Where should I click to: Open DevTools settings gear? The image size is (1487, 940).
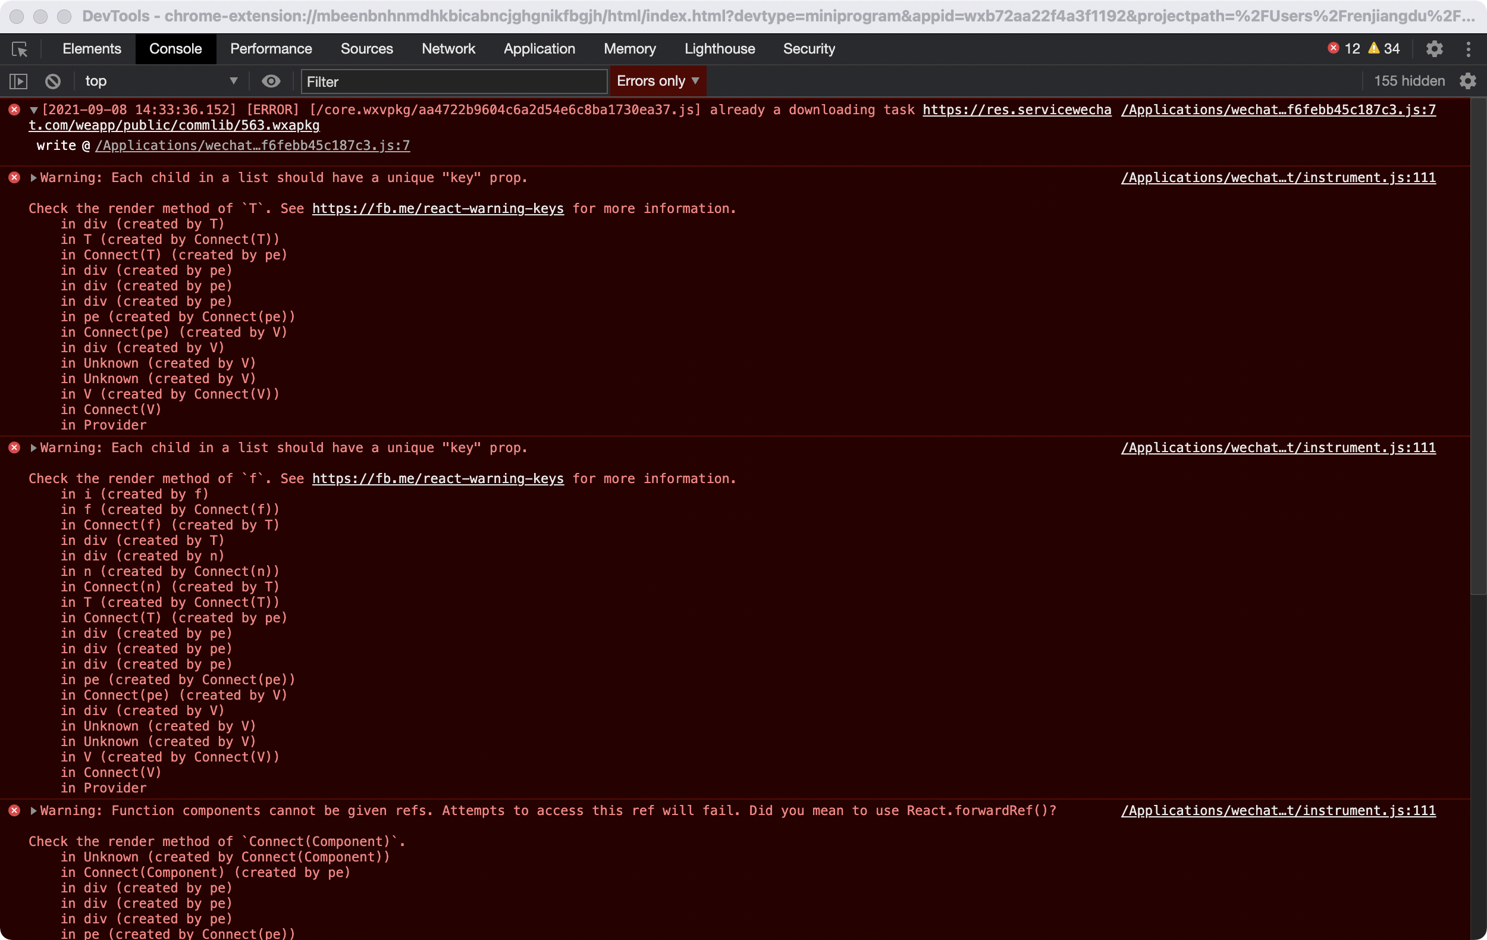click(1434, 49)
